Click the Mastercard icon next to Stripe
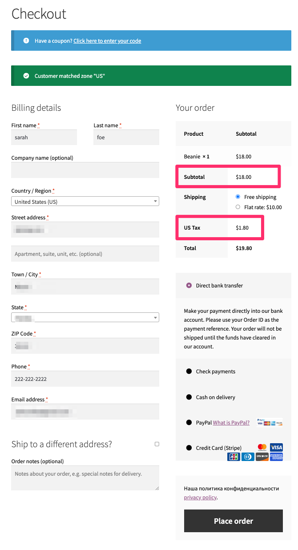 coord(262,448)
